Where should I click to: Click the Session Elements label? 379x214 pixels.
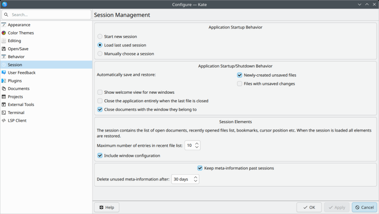pos(235,122)
